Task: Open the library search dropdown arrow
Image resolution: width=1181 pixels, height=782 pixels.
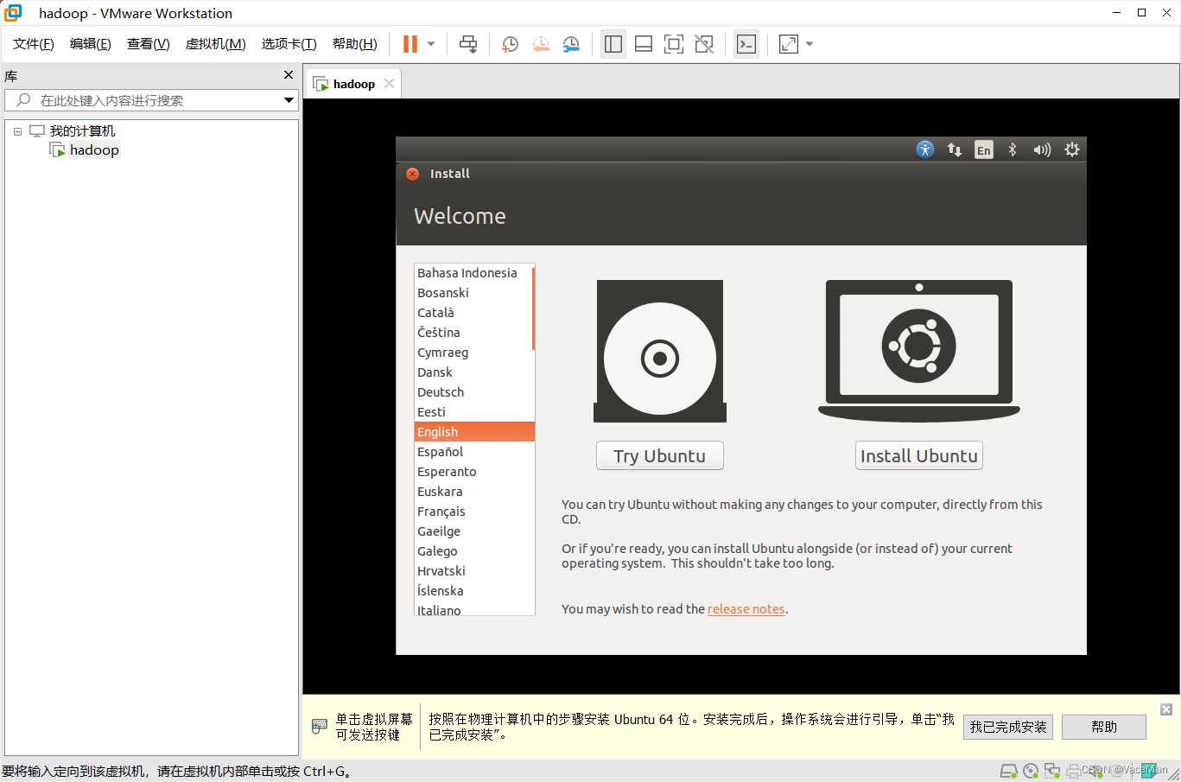Action: pyautogui.click(x=289, y=100)
